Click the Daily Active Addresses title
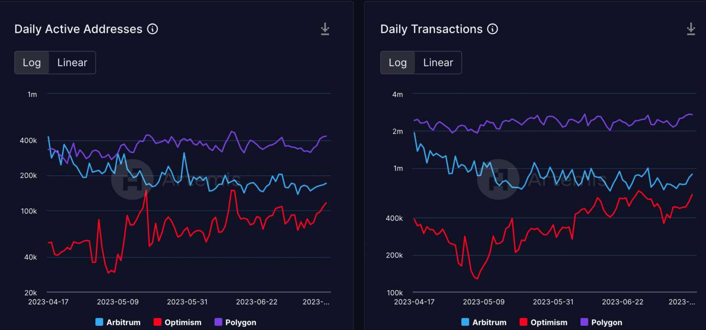 (79, 29)
